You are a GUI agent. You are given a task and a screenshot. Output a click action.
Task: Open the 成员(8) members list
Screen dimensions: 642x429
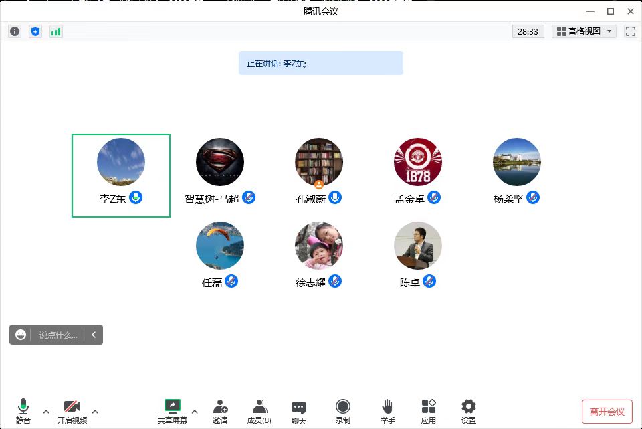point(259,410)
